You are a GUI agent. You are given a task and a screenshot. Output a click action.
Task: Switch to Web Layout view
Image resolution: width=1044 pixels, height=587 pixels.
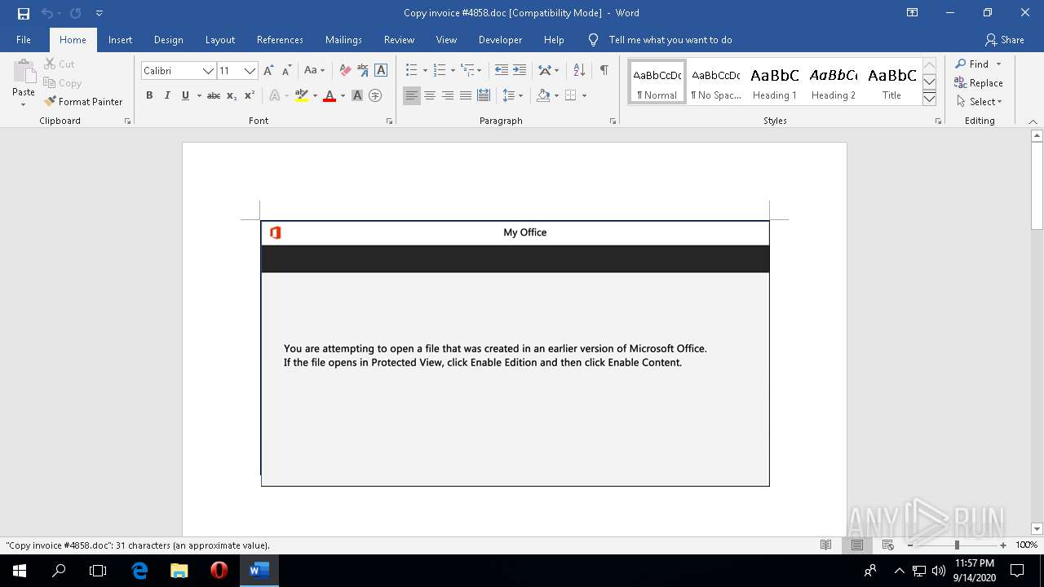tap(888, 545)
